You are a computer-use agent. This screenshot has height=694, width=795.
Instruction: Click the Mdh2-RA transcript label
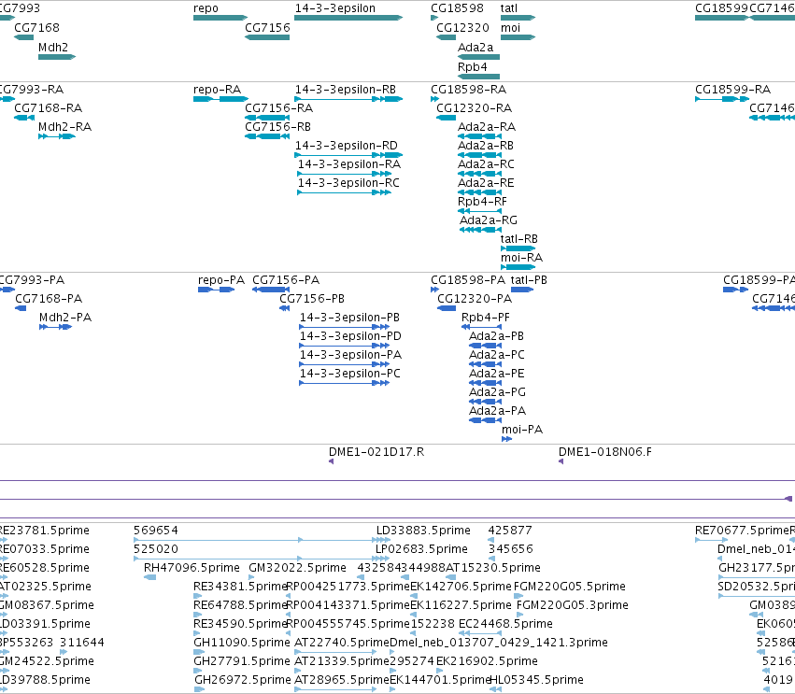[64, 127]
